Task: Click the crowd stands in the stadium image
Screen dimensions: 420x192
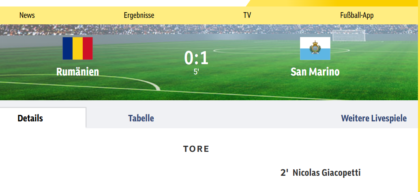Action: coord(162,29)
